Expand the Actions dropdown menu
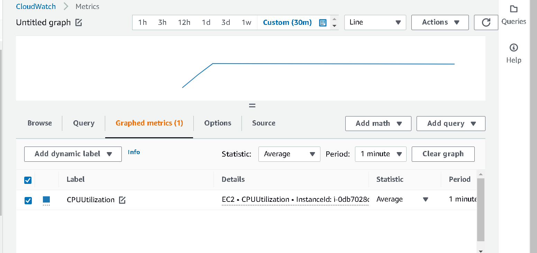537x253 pixels. (440, 22)
